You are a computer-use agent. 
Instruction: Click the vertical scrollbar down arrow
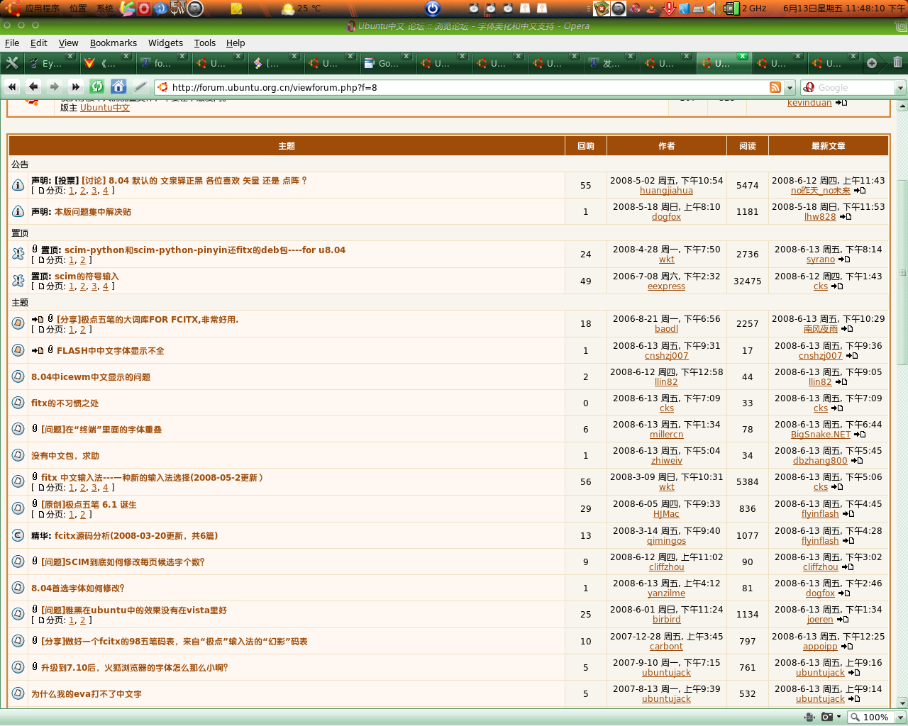(902, 703)
